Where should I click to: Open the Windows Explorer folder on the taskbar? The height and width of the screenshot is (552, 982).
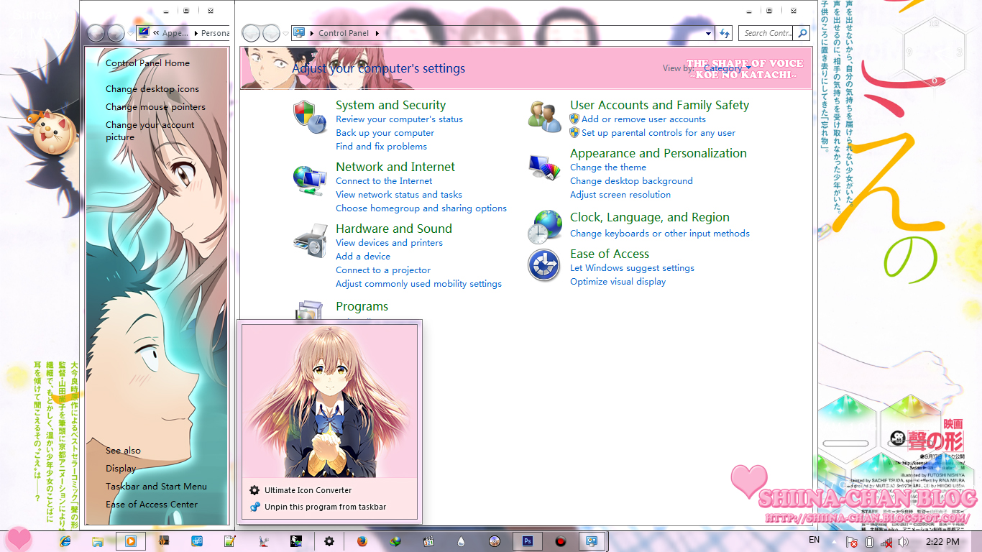click(x=97, y=541)
